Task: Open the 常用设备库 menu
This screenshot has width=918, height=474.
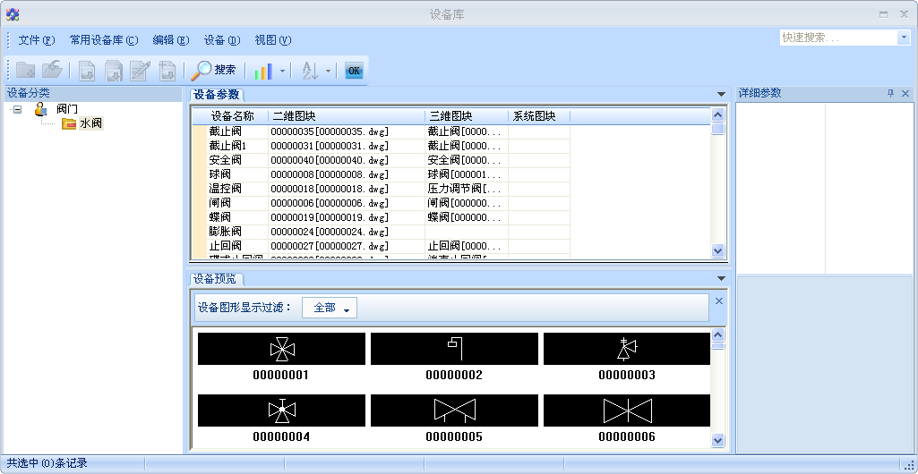Action: 103,39
